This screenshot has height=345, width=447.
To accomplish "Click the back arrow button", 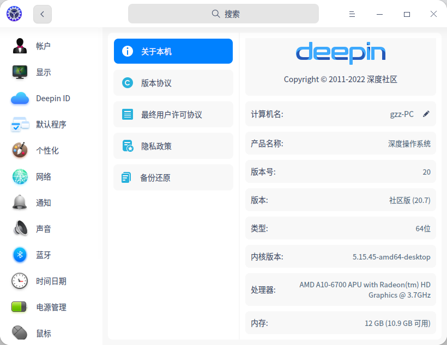I will 43,14.
